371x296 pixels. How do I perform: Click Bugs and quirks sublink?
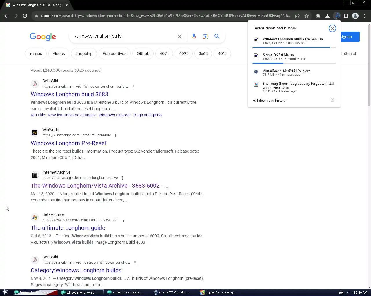[148, 115]
